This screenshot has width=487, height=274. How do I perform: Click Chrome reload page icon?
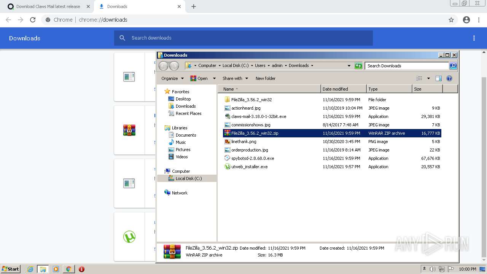click(x=33, y=20)
